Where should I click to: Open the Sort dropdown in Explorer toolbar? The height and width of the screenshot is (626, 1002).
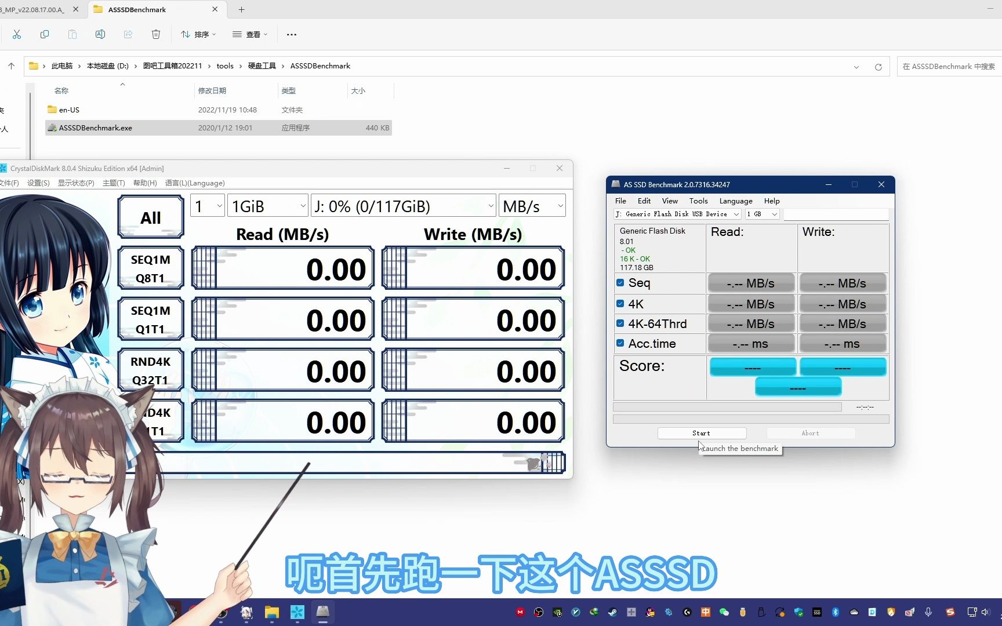(x=198, y=34)
